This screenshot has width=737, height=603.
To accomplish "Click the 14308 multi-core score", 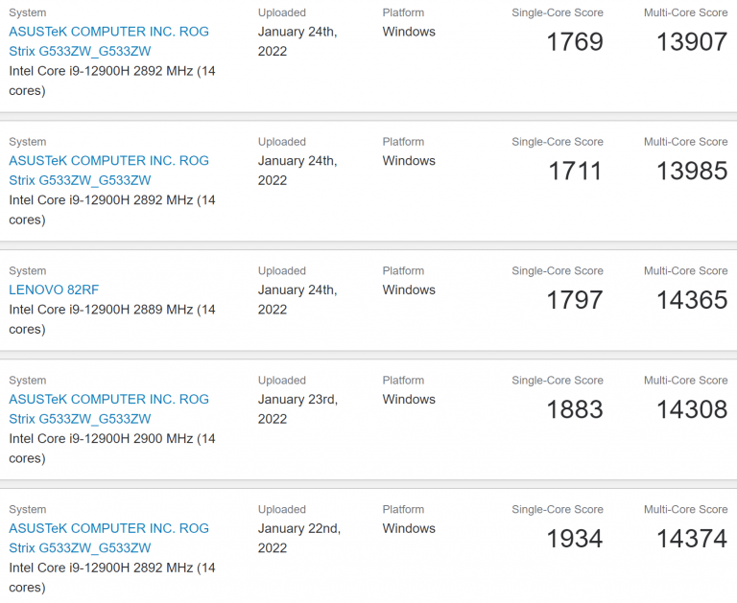I will click(x=691, y=410).
